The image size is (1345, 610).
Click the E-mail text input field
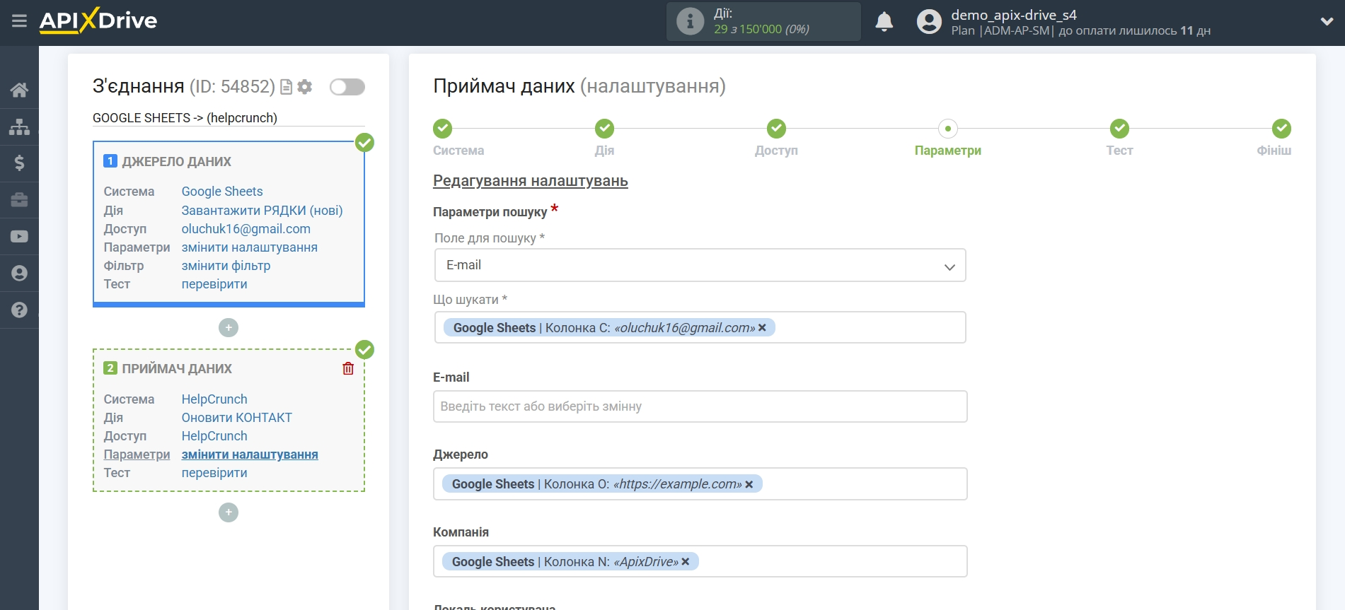click(700, 406)
